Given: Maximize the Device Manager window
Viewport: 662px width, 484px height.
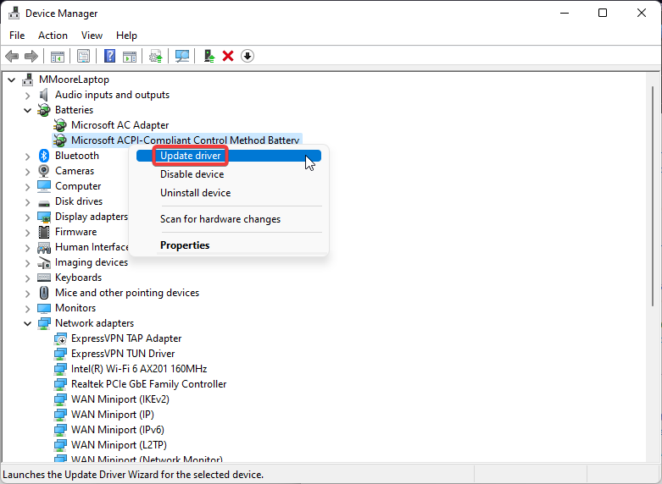Looking at the screenshot, I should click(x=603, y=13).
